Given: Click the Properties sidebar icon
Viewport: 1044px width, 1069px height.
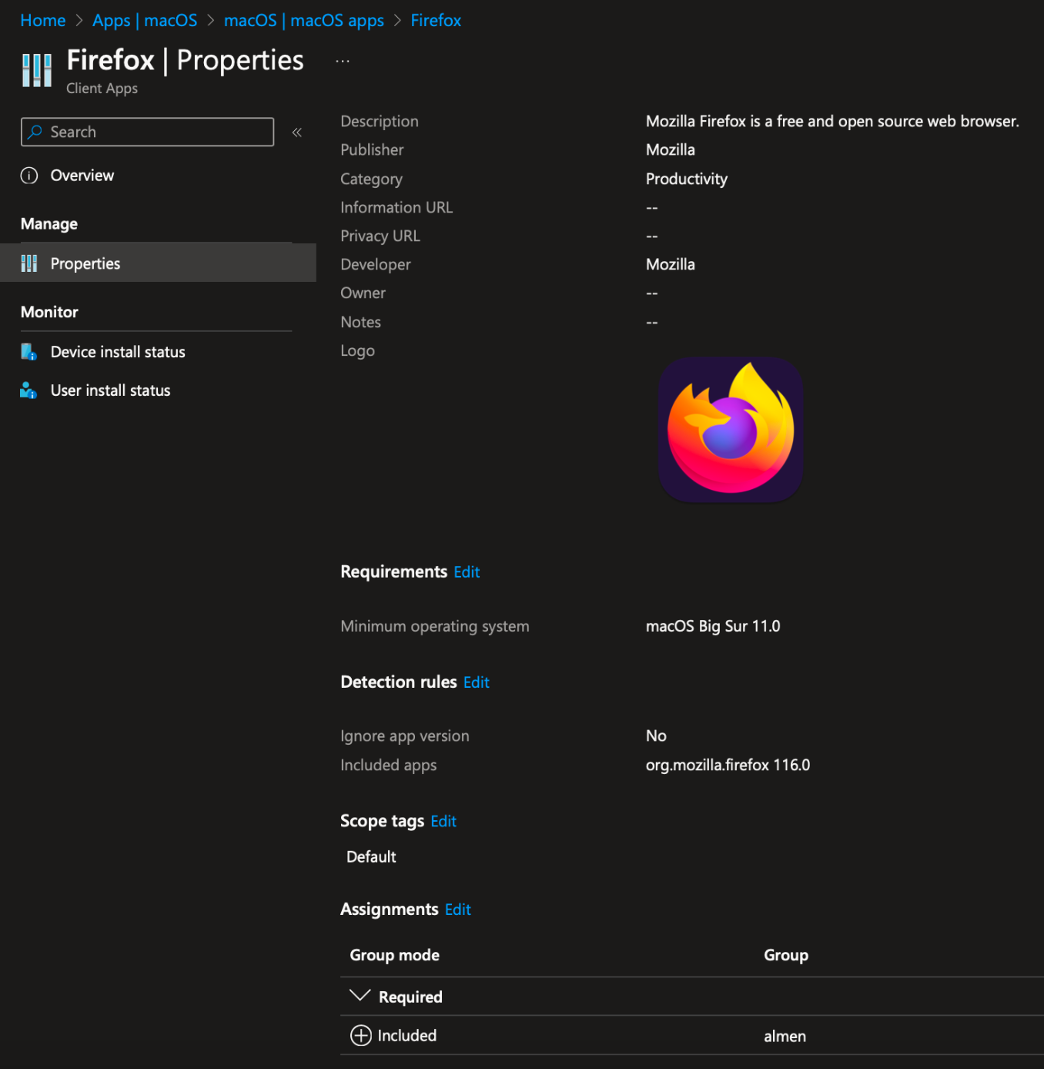Looking at the screenshot, I should 29,263.
